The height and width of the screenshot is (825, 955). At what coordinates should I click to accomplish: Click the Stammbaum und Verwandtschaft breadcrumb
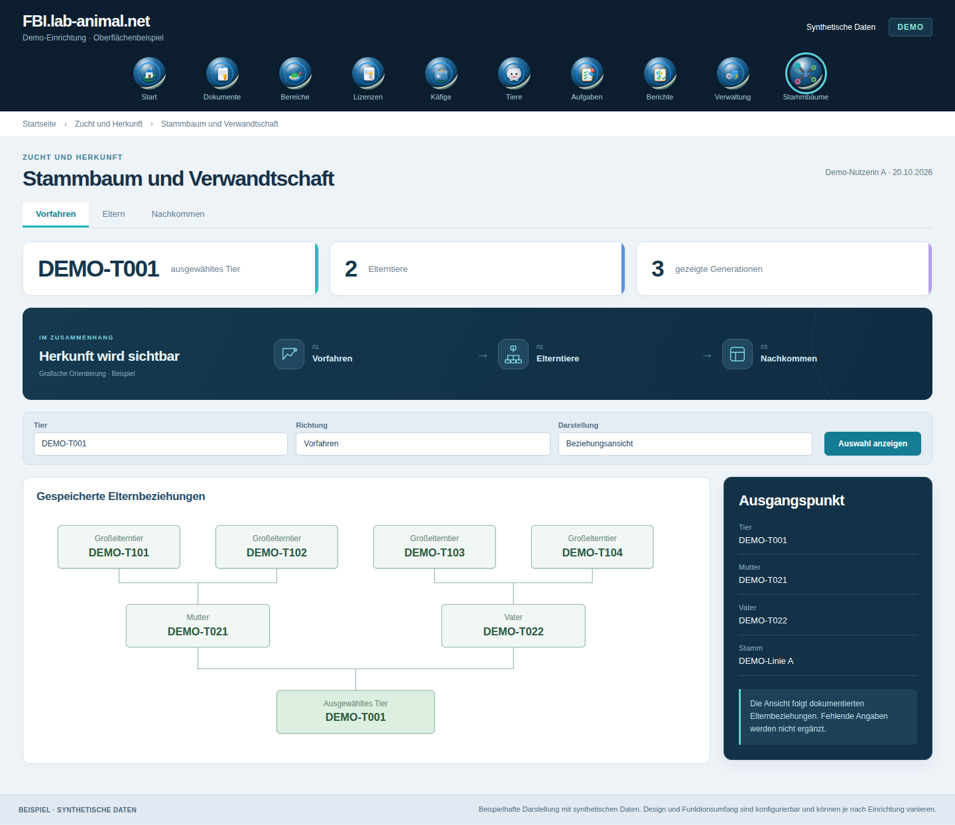pyautogui.click(x=220, y=124)
